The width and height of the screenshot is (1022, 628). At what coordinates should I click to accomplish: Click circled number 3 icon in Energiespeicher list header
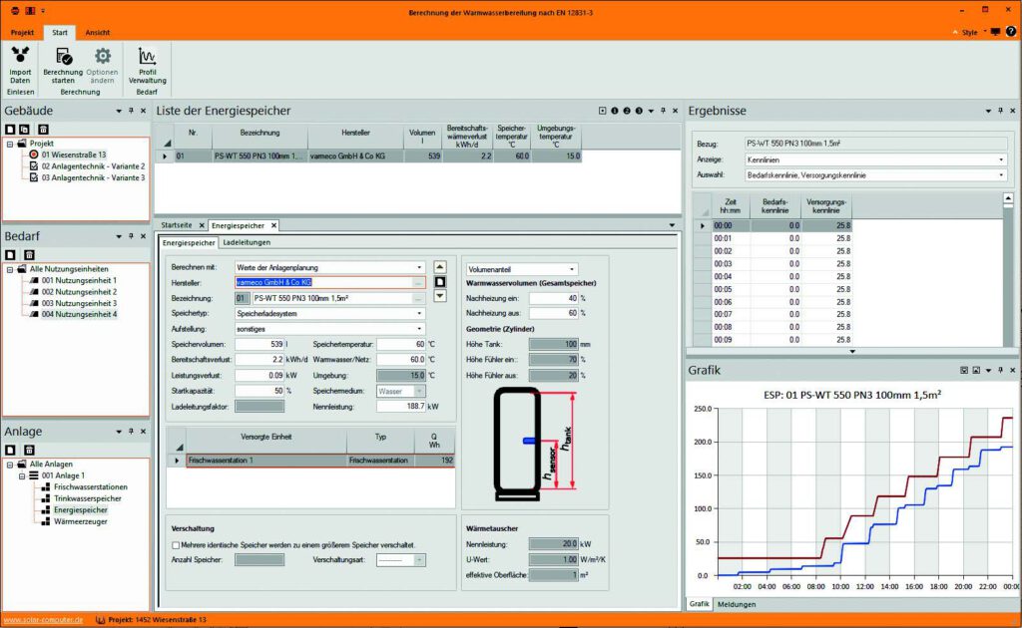pos(639,111)
